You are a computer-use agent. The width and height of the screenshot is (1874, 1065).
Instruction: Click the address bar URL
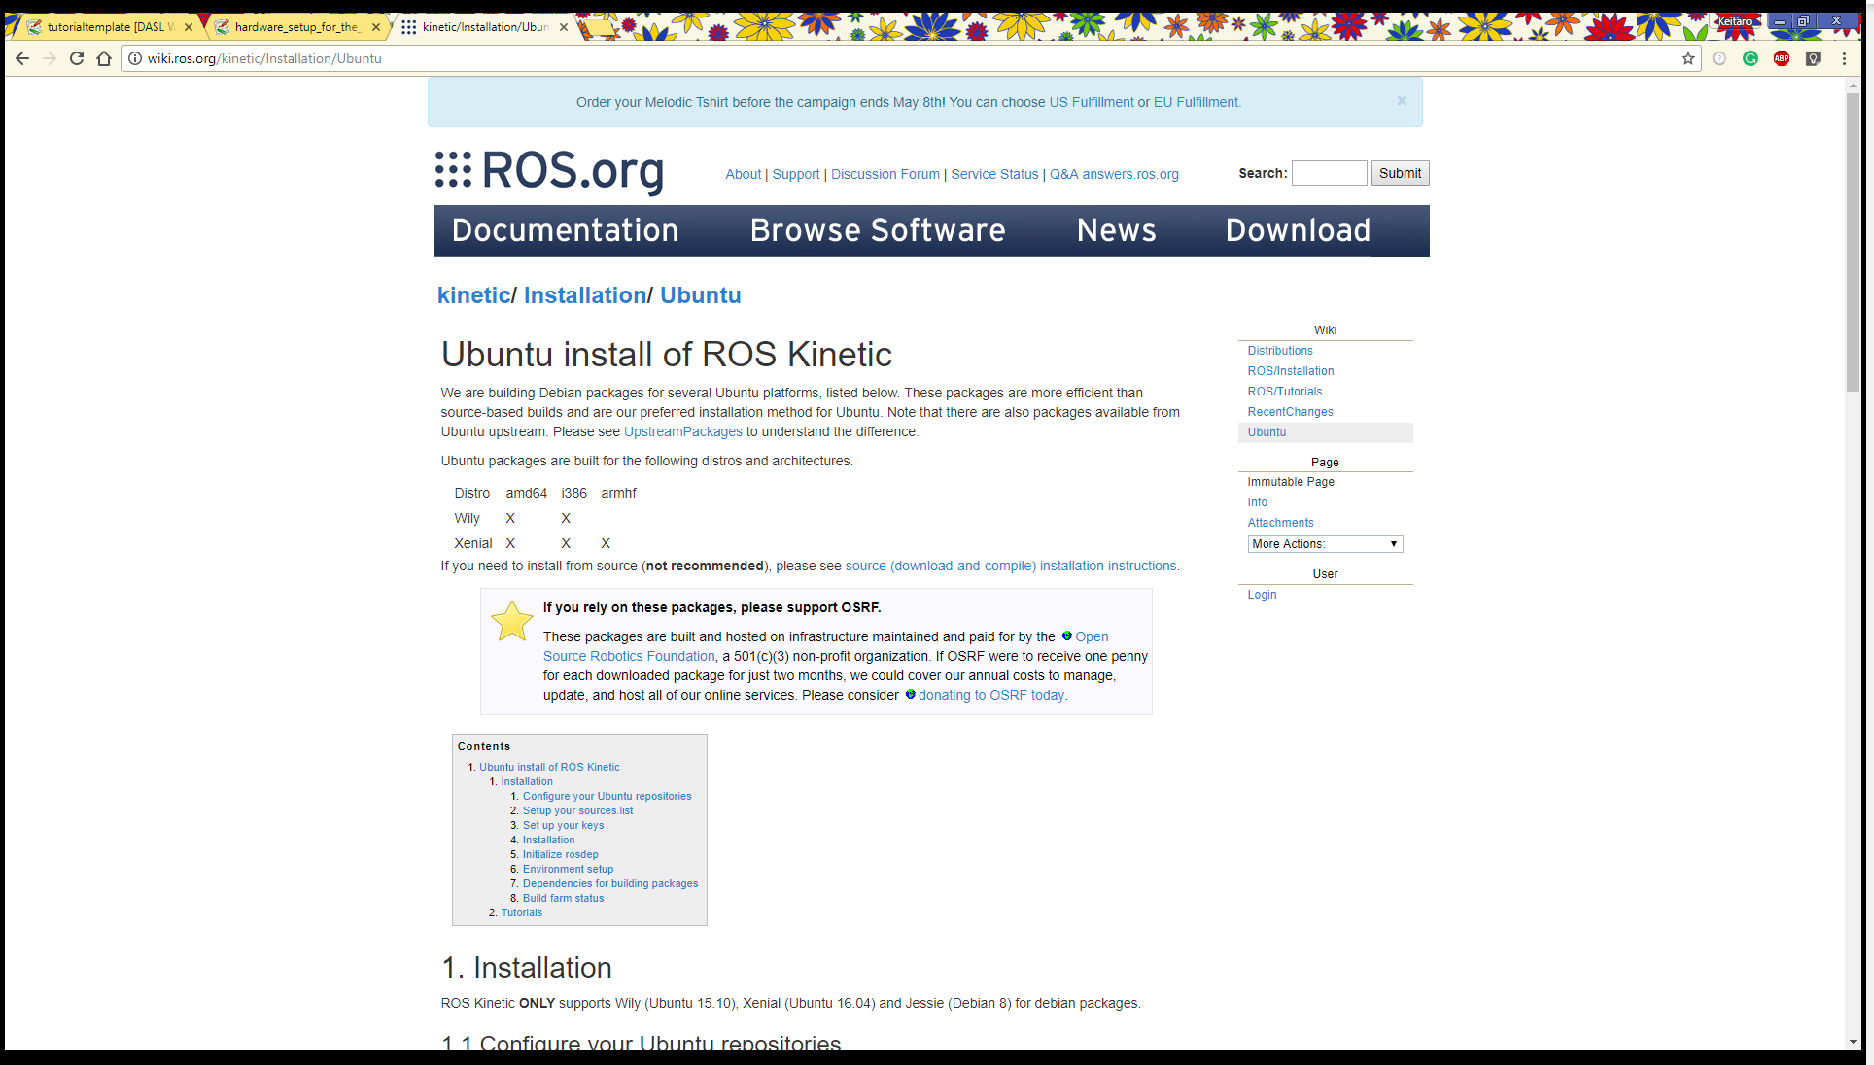(x=264, y=58)
